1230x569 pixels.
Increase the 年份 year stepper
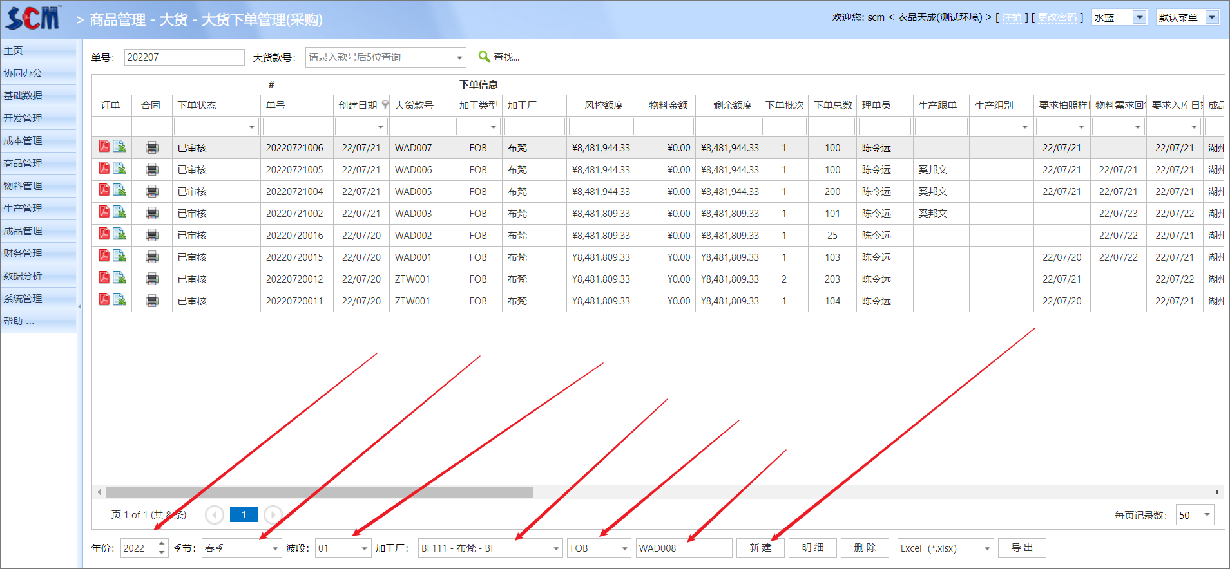point(162,544)
